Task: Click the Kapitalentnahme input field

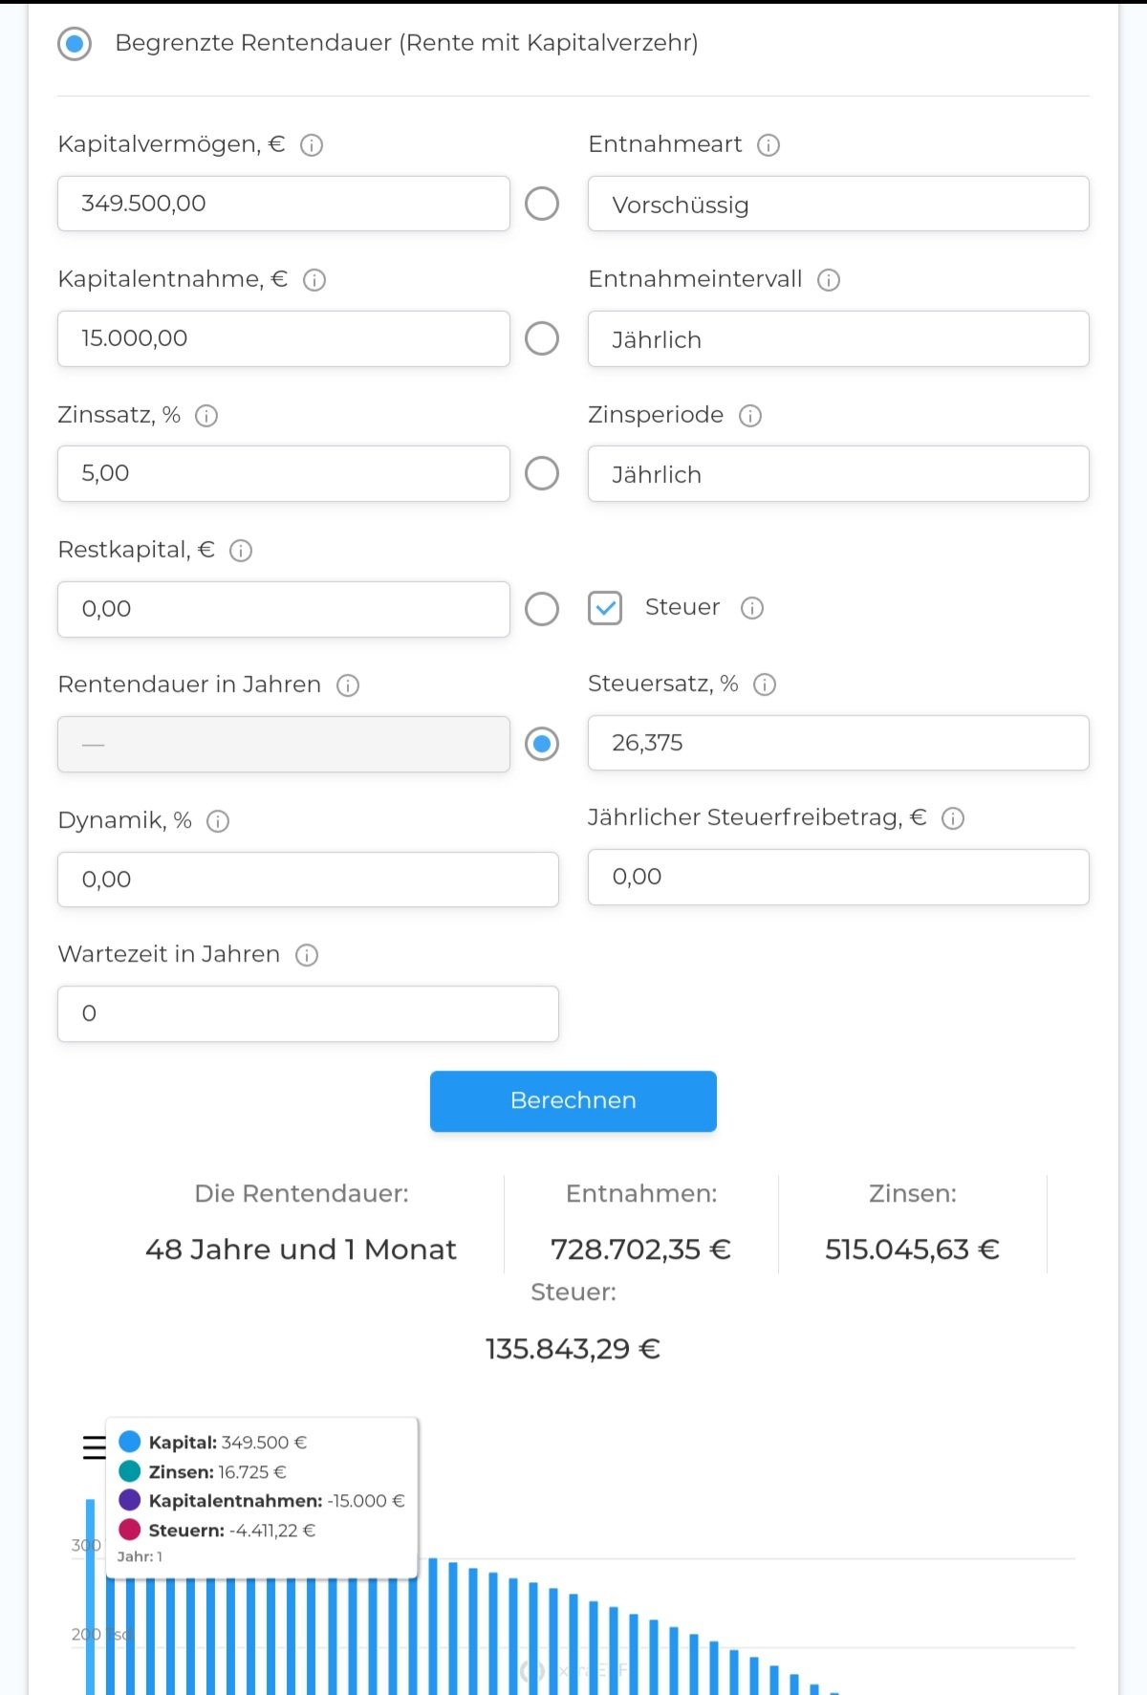Action: coord(283,338)
